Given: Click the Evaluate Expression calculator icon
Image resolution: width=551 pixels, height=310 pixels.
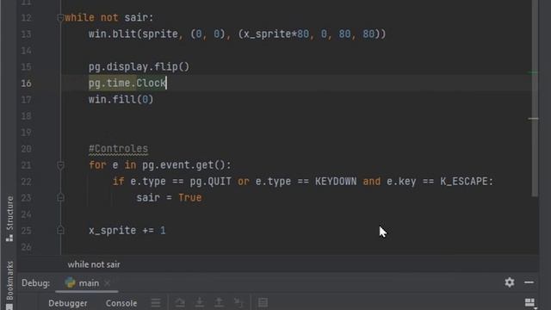Looking at the screenshot, I should click(x=263, y=302).
